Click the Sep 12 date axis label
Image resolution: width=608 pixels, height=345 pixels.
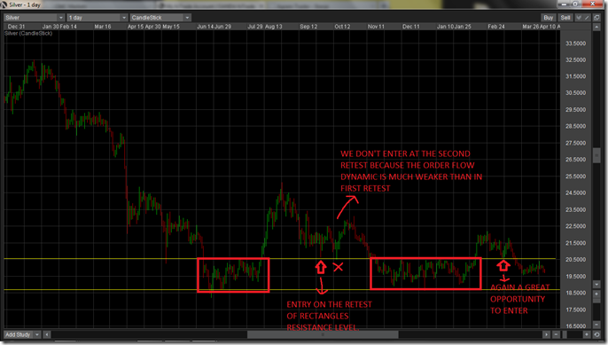coord(308,27)
